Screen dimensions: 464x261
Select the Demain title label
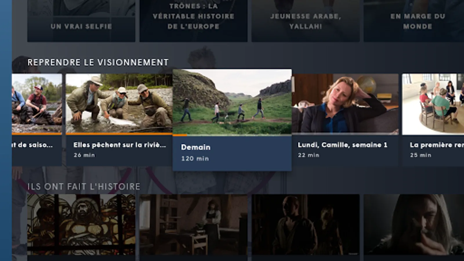point(195,147)
